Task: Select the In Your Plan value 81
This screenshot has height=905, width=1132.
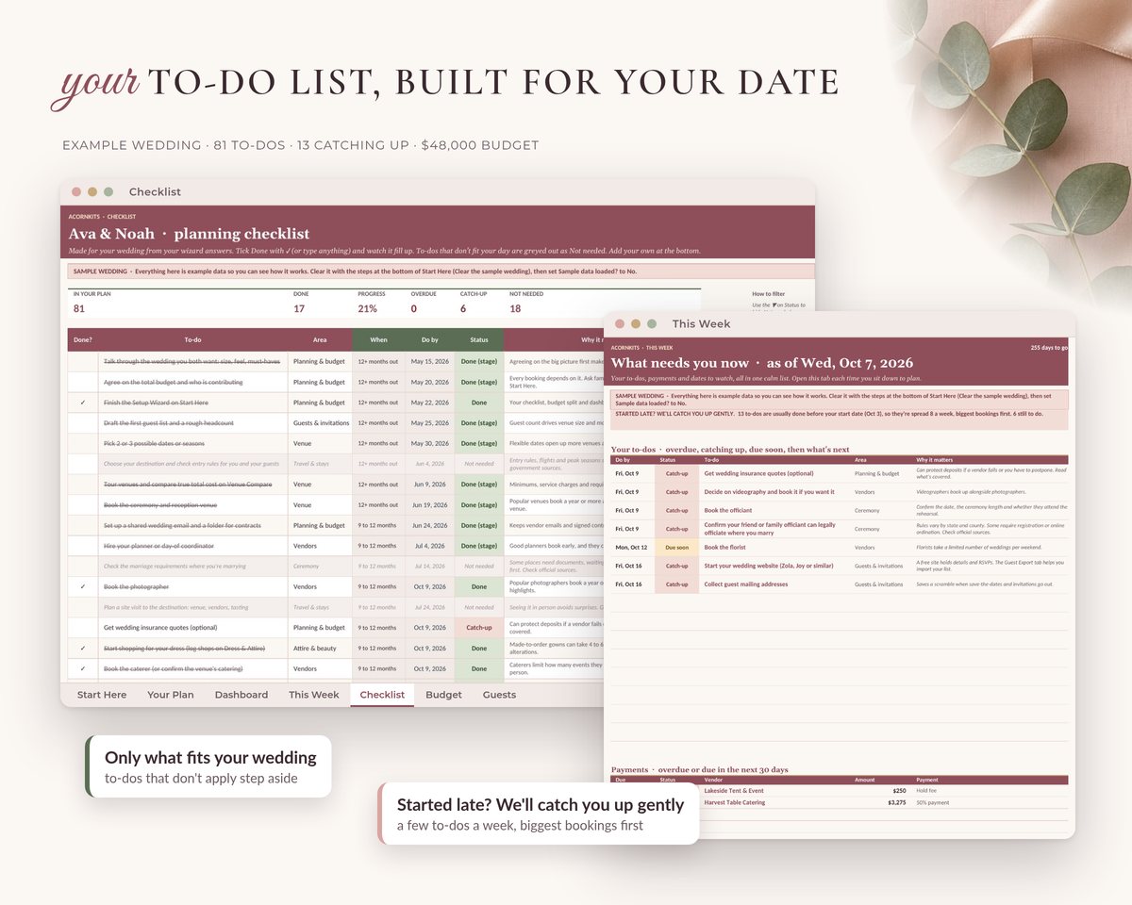Action: coord(79,308)
